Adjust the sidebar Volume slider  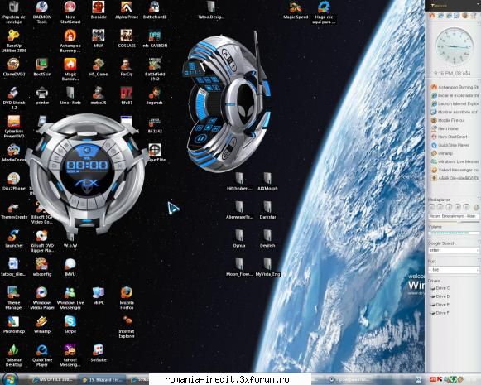pyautogui.click(x=454, y=233)
